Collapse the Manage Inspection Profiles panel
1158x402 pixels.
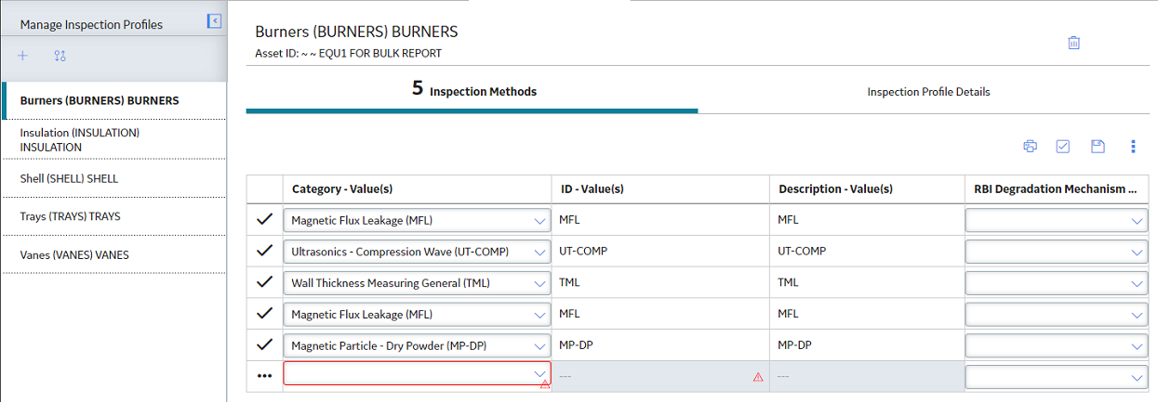point(214,20)
